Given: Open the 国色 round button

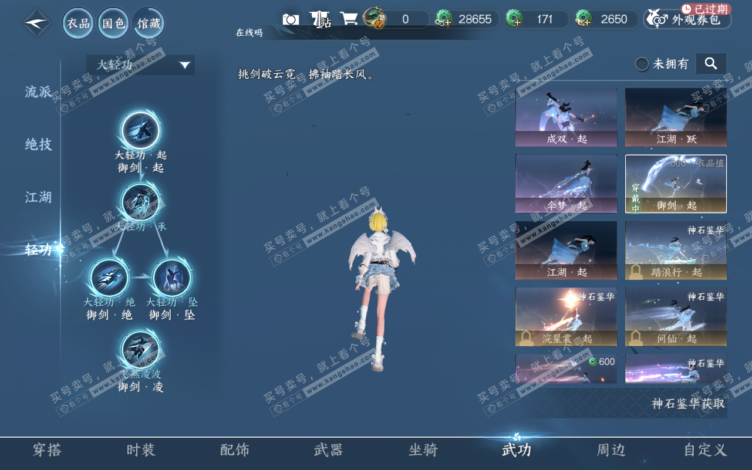Looking at the screenshot, I should click(114, 23).
